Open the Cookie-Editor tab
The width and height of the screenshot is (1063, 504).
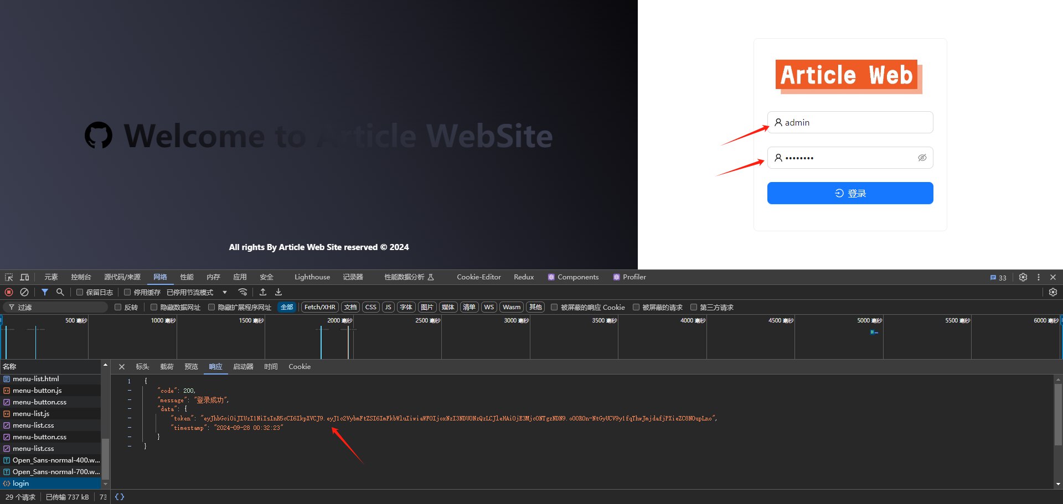479,277
